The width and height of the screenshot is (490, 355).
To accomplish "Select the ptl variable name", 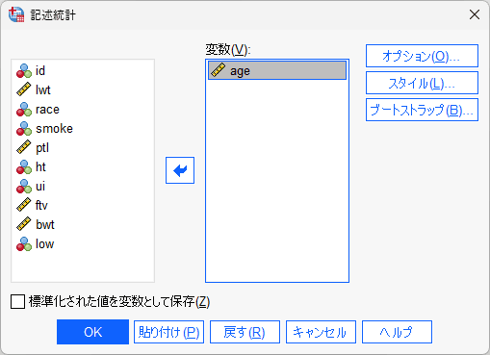I will [42, 148].
